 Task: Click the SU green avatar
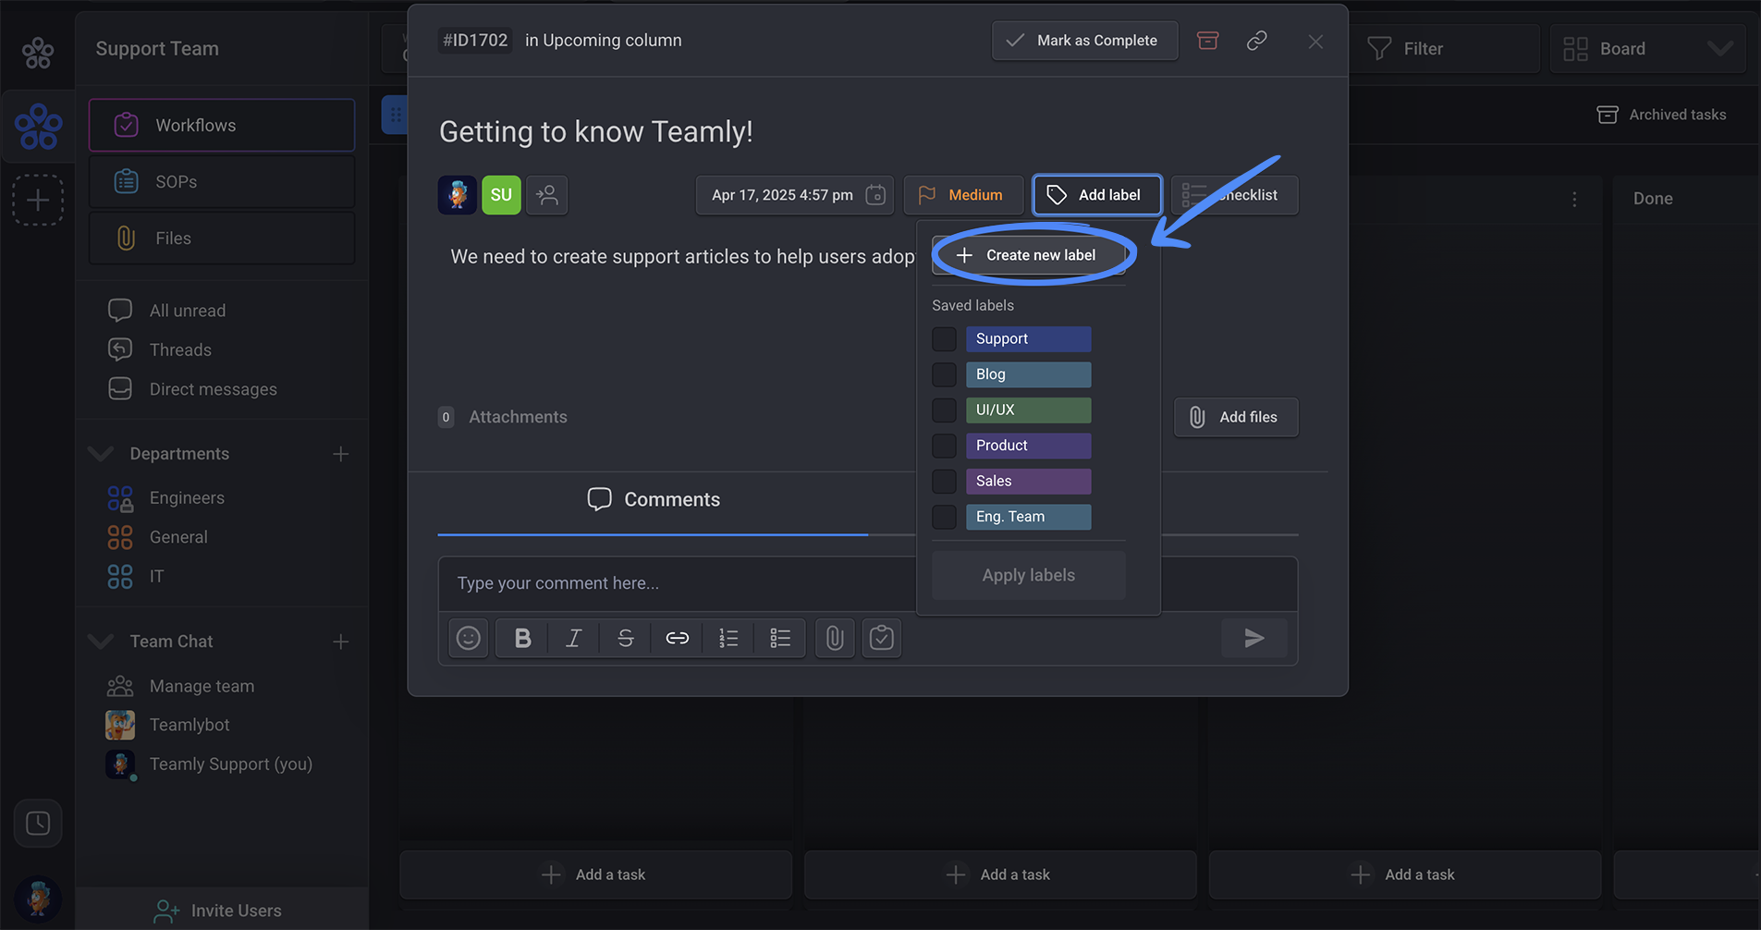point(501,195)
